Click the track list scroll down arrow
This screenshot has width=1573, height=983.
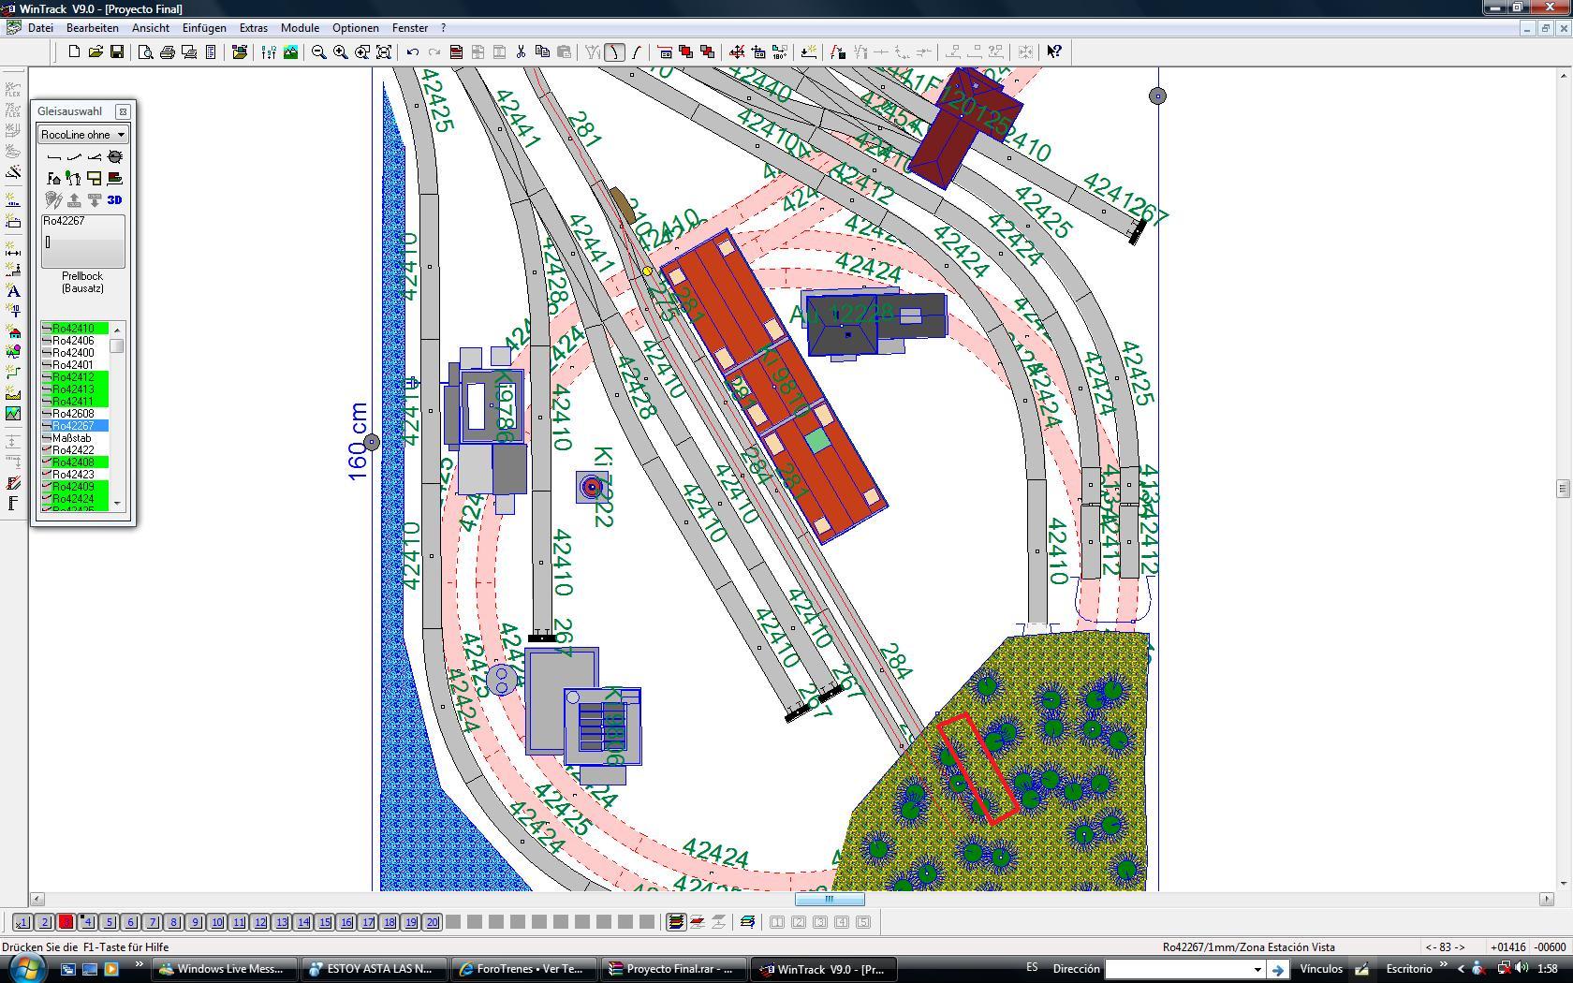tap(117, 504)
